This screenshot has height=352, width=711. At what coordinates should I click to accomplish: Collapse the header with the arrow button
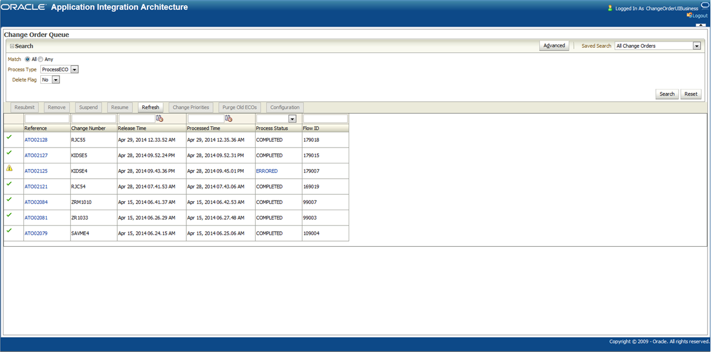tap(701, 26)
